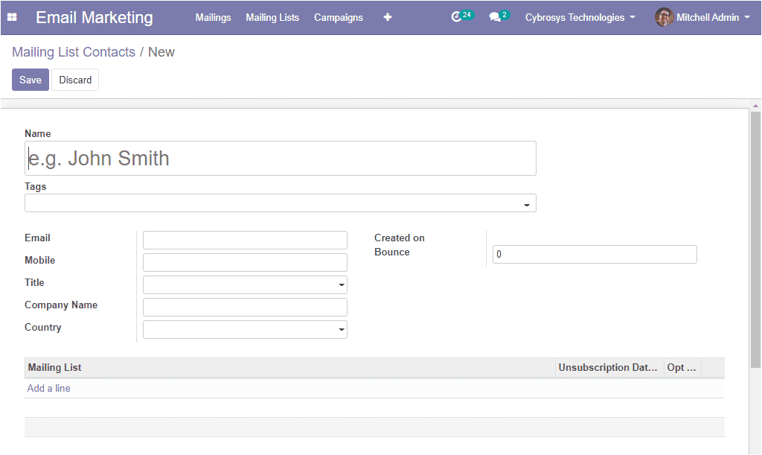Open Cybrosys Technologies company switcher

click(x=580, y=18)
